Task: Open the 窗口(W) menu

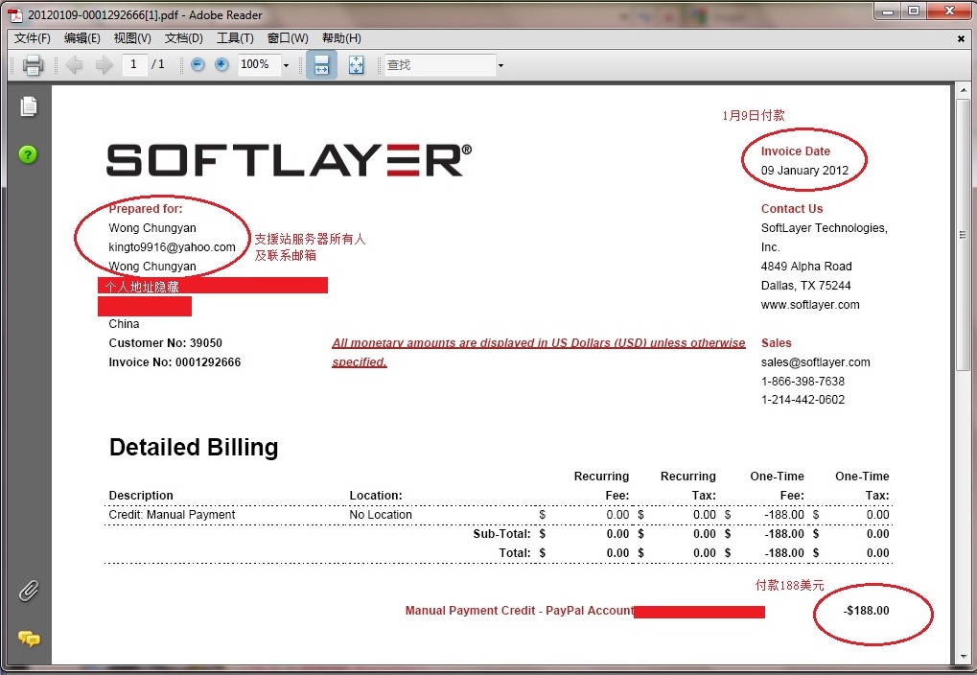Action: [288, 38]
